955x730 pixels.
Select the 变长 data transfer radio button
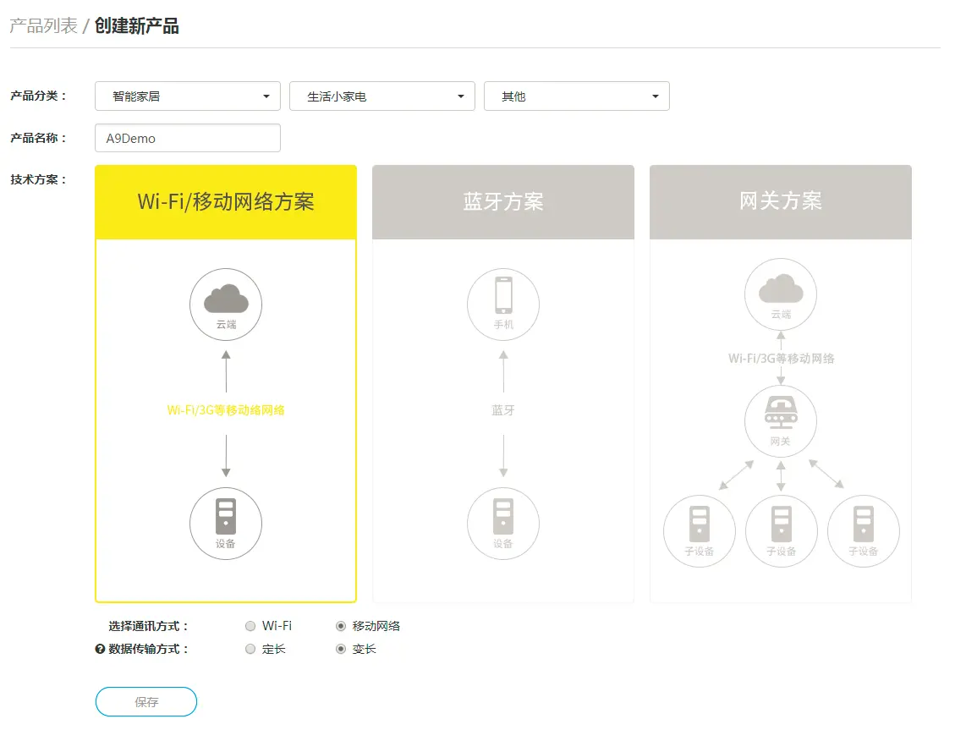pos(341,649)
